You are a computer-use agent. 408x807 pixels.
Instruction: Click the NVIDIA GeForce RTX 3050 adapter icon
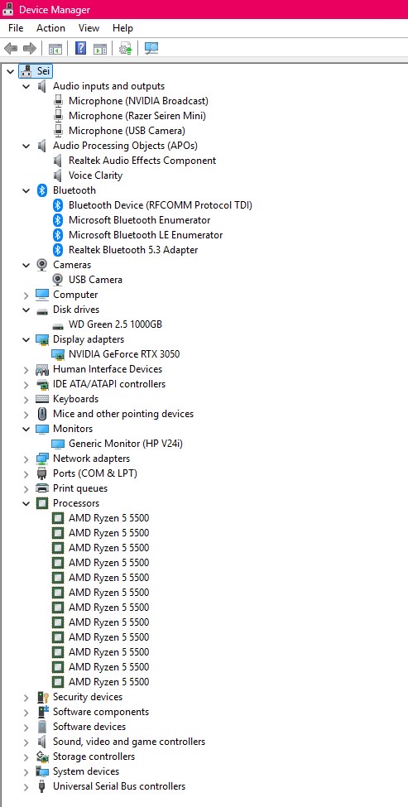(58, 354)
